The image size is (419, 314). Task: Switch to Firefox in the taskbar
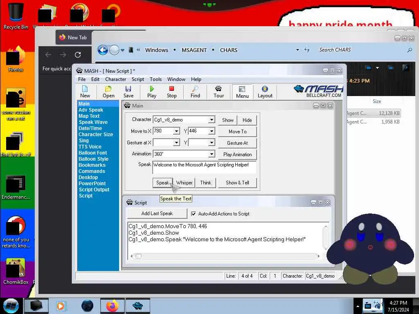tap(112, 306)
